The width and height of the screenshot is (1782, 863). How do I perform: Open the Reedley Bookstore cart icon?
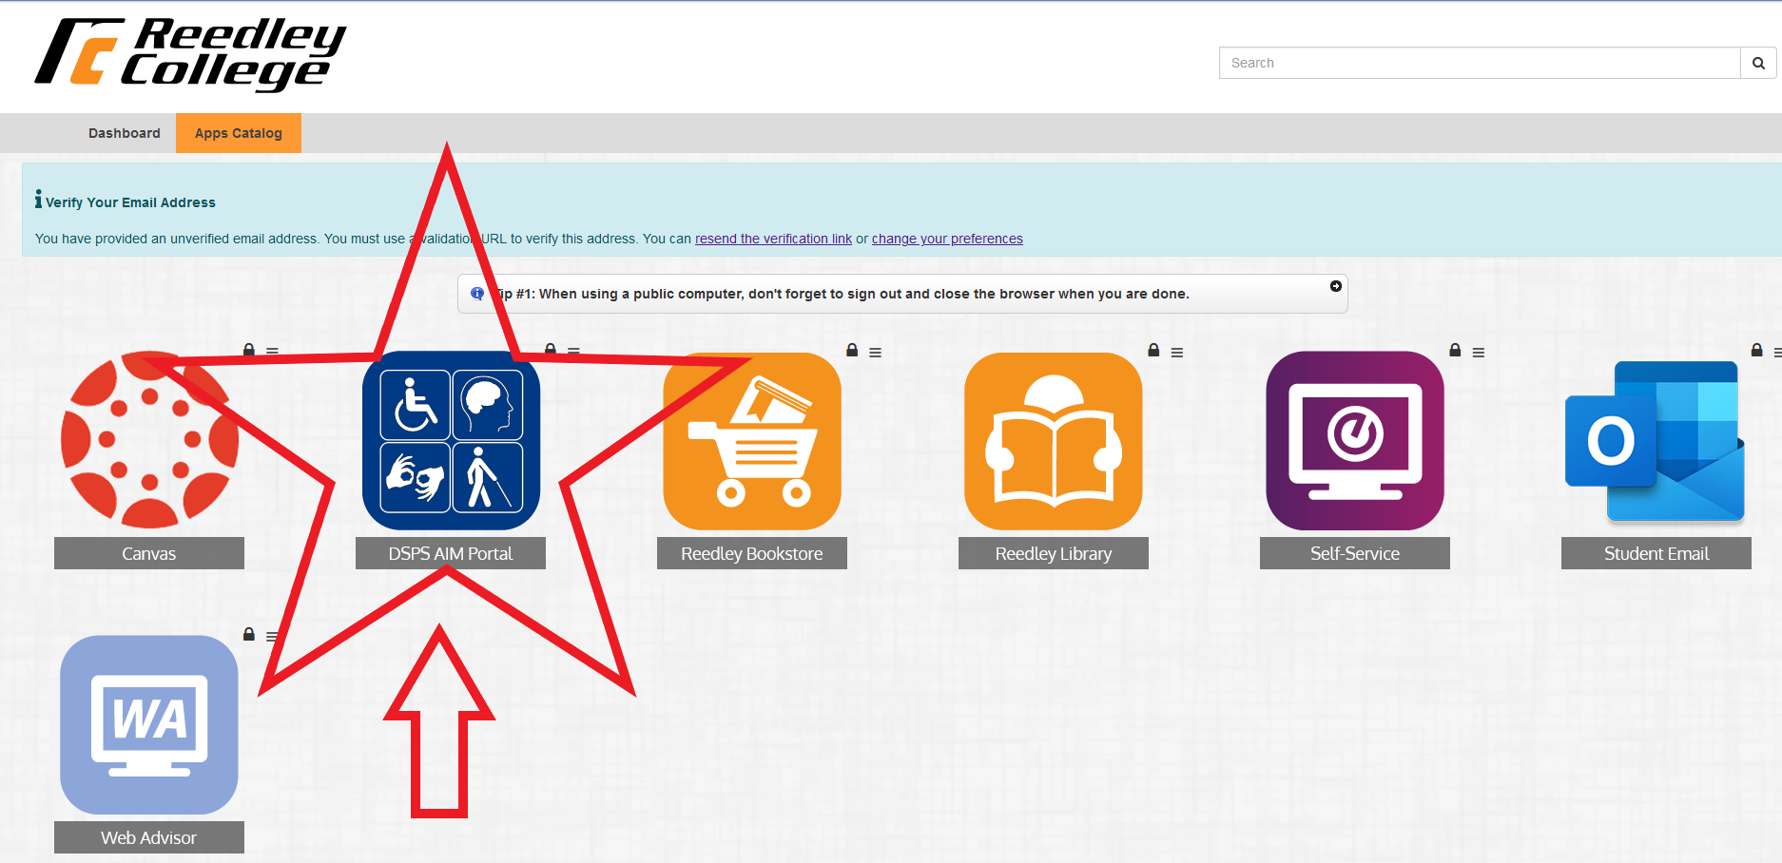752,441
